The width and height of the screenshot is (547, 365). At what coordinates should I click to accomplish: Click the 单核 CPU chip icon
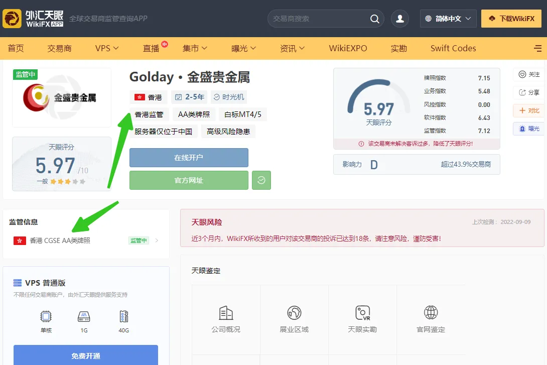pyautogui.click(x=46, y=316)
